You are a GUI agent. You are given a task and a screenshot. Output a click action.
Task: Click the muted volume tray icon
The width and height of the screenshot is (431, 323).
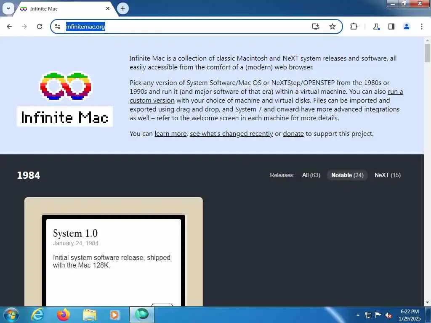click(x=388, y=315)
